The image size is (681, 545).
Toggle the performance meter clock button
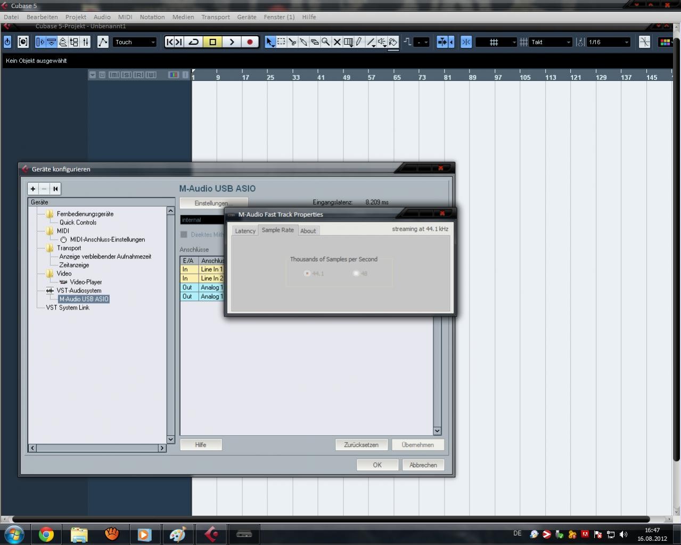(x=23, y=42)
